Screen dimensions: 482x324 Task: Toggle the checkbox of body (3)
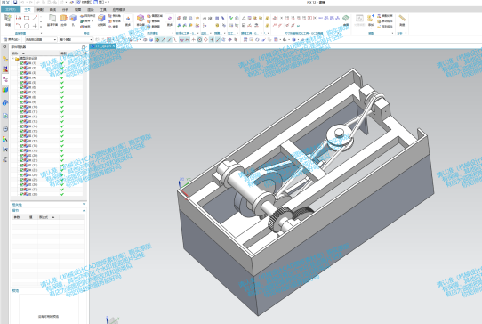tap(22, 73)
